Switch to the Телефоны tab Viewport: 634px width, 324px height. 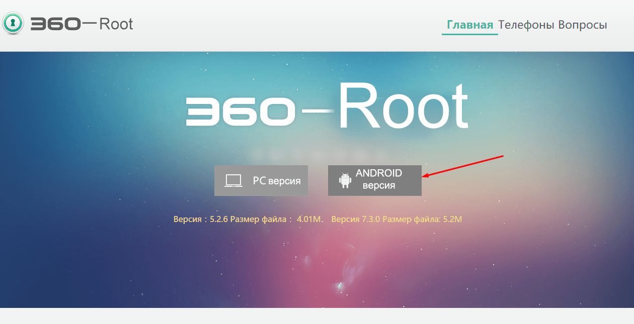pyautogui.click(x=526, y=25)
